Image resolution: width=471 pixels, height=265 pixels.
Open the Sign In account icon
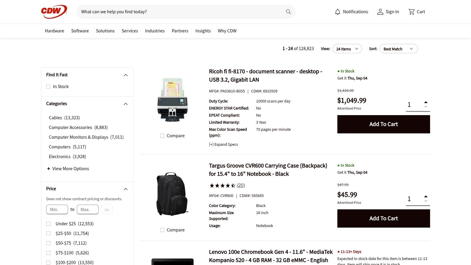coord(380,12)
